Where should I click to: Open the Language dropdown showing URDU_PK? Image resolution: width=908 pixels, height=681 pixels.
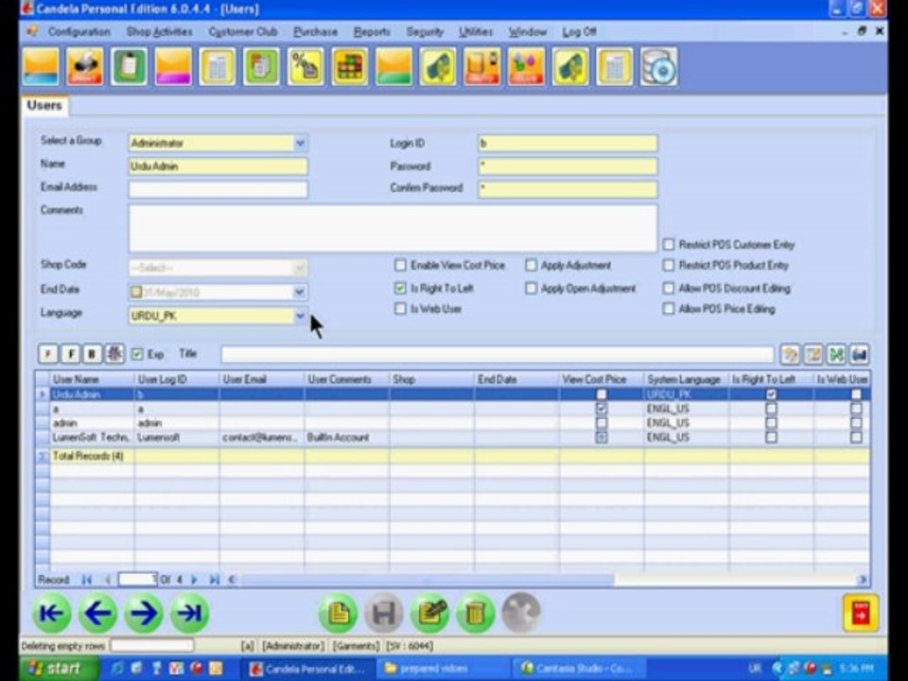(x=300, y=316)
